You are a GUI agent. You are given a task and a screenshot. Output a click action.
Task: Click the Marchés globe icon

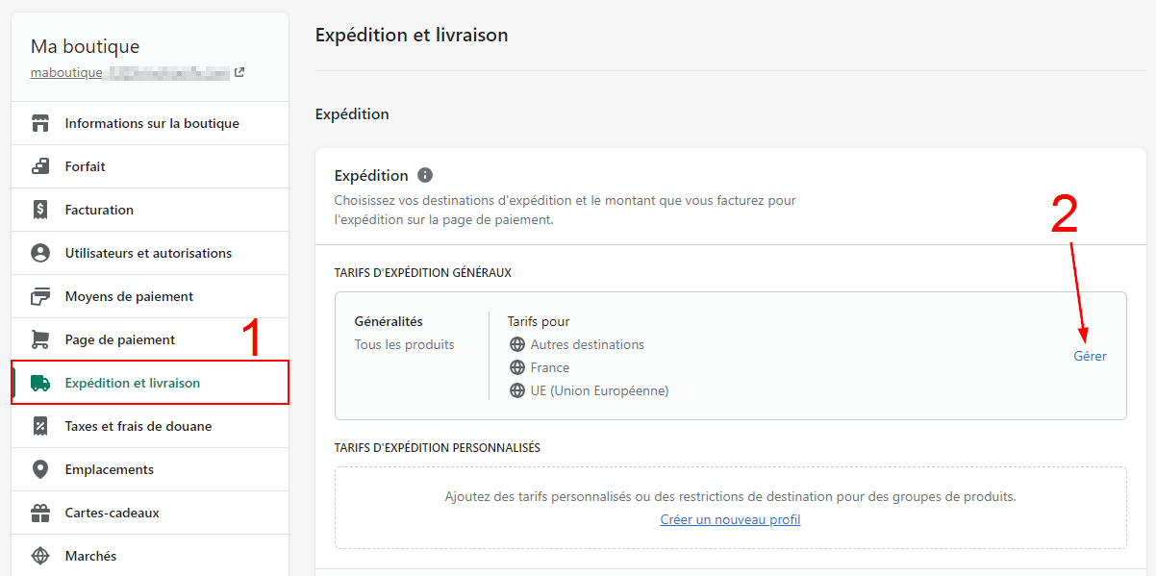point(40,556)
